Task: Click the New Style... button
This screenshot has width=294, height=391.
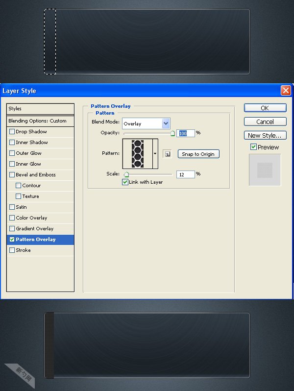Action: [265, 135]
